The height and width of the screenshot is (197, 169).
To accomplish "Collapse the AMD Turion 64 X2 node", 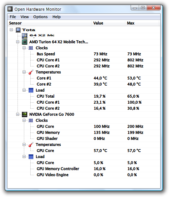I will coord(18,42).
